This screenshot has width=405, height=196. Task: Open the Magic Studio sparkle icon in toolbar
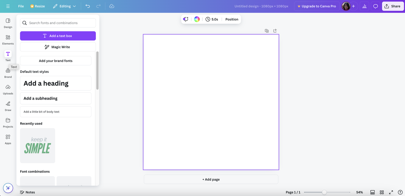(186, 19)
